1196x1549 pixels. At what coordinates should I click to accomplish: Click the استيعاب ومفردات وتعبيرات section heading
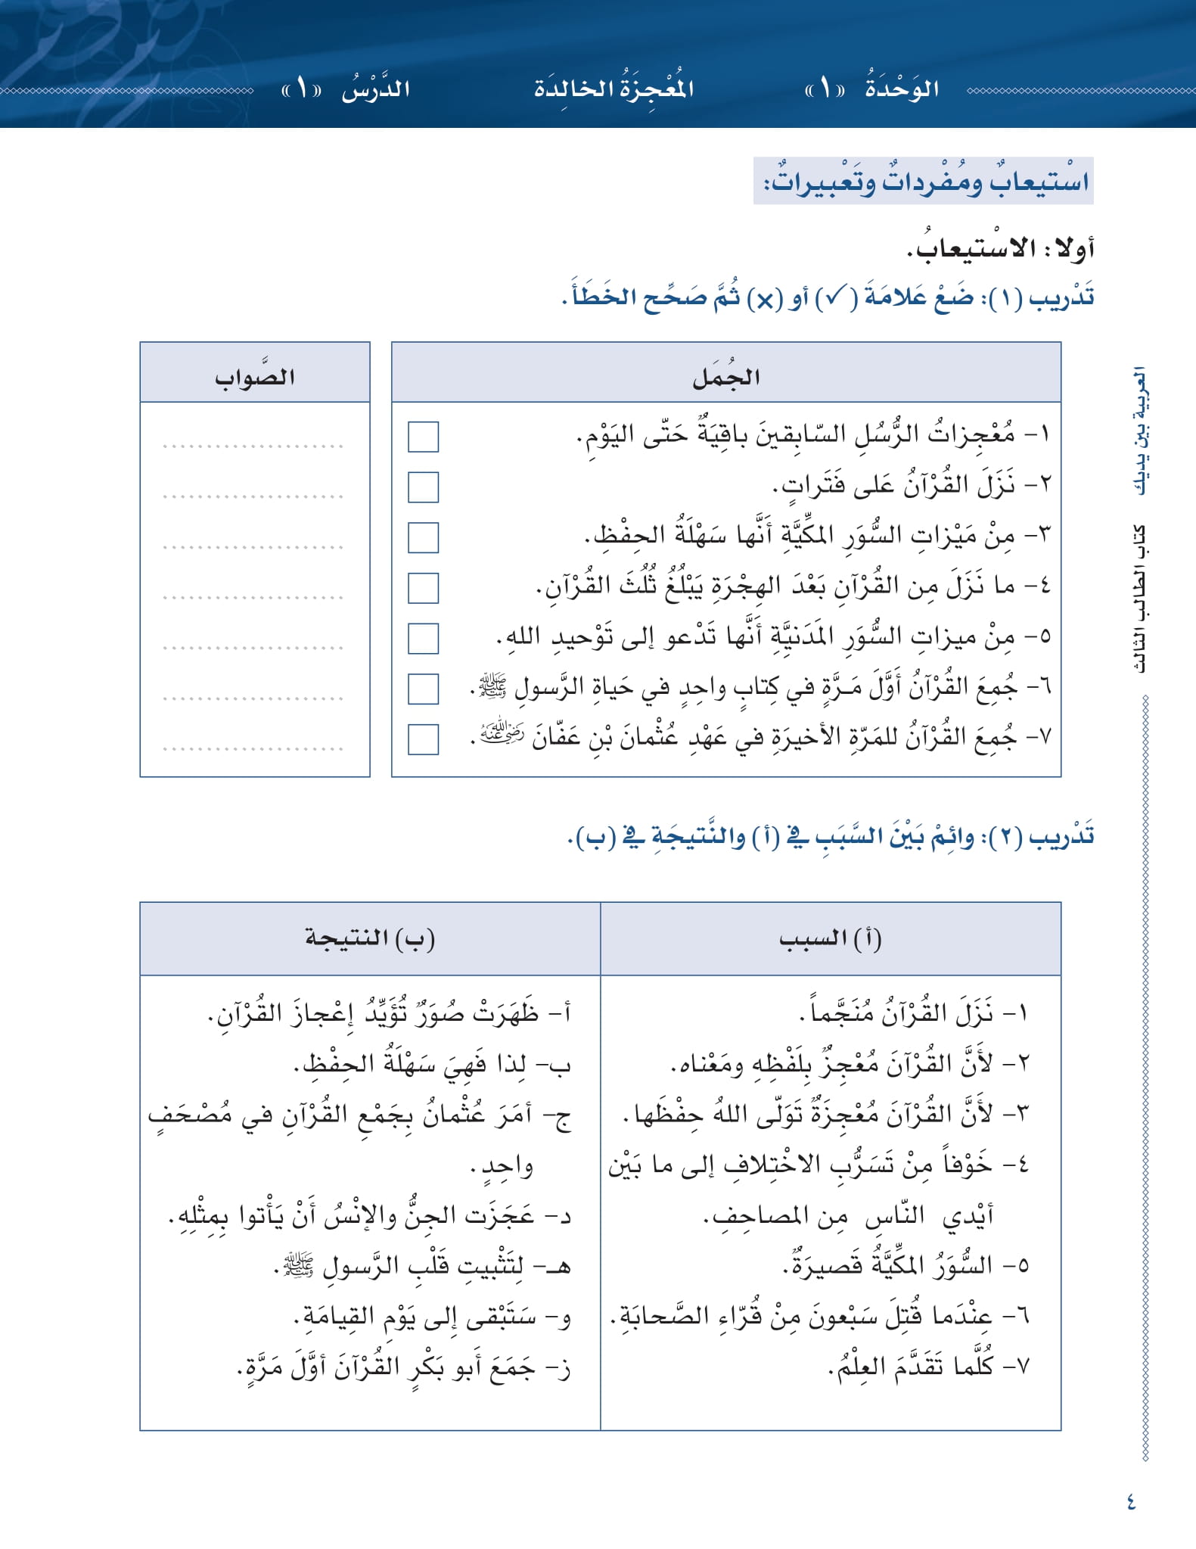point(924,181)
